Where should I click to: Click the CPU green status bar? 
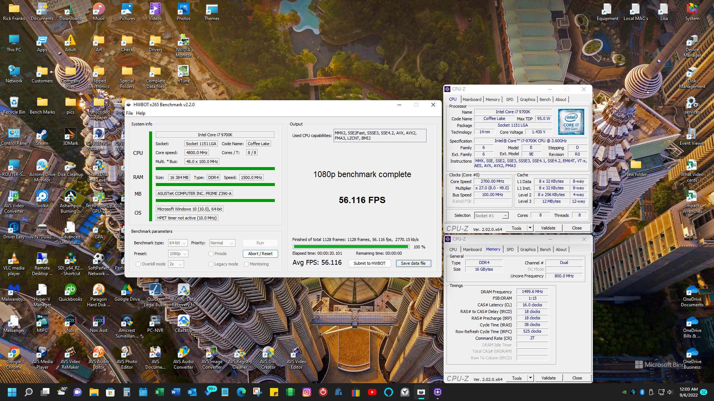pos(215,169)
